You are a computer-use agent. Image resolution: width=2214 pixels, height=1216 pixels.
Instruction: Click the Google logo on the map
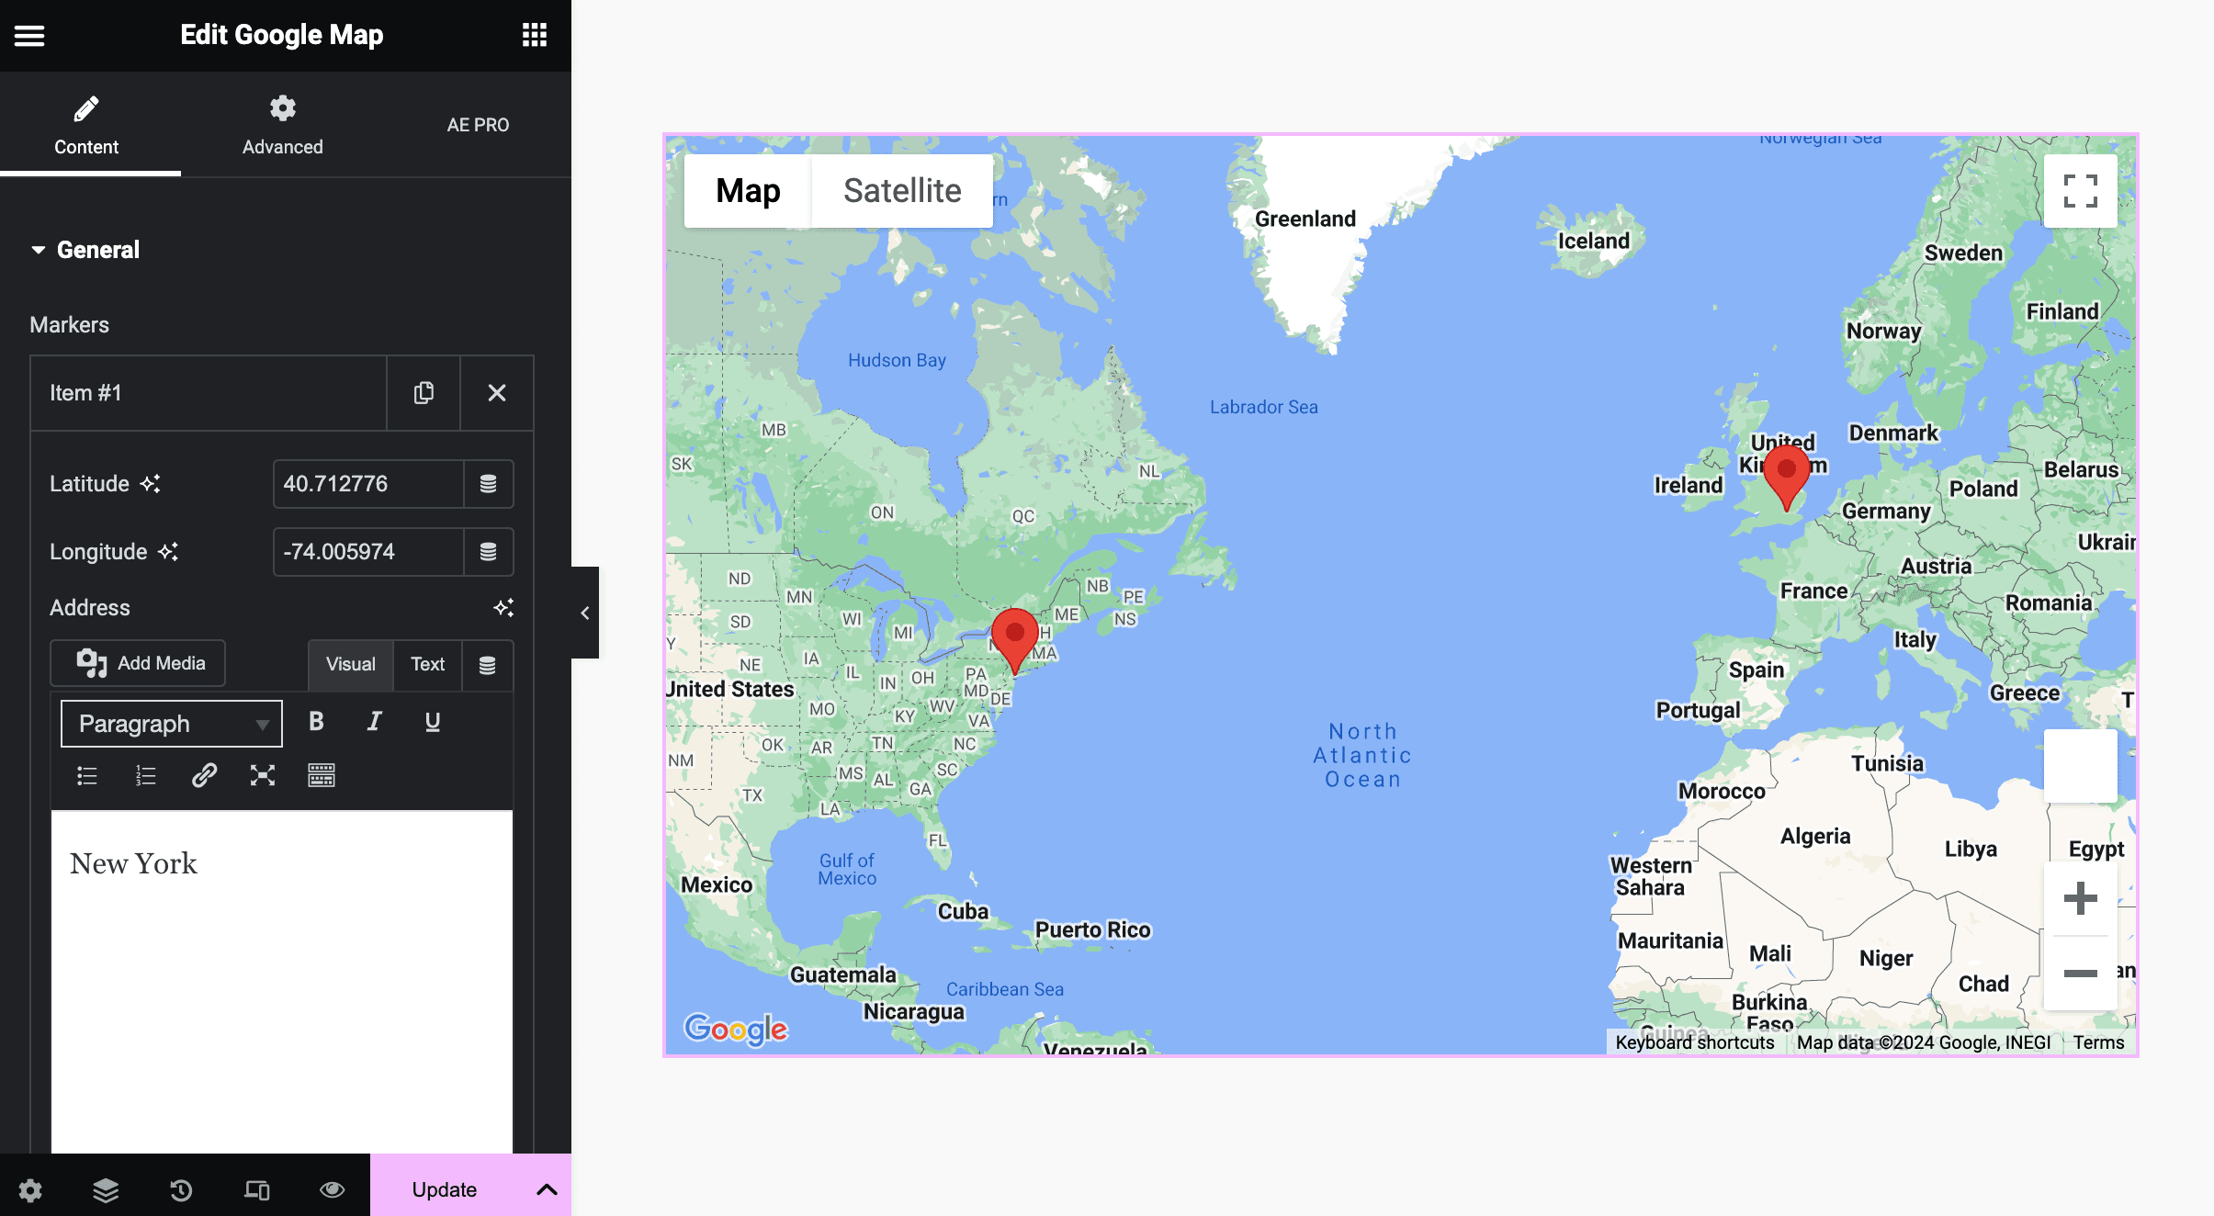[736, 1030]
